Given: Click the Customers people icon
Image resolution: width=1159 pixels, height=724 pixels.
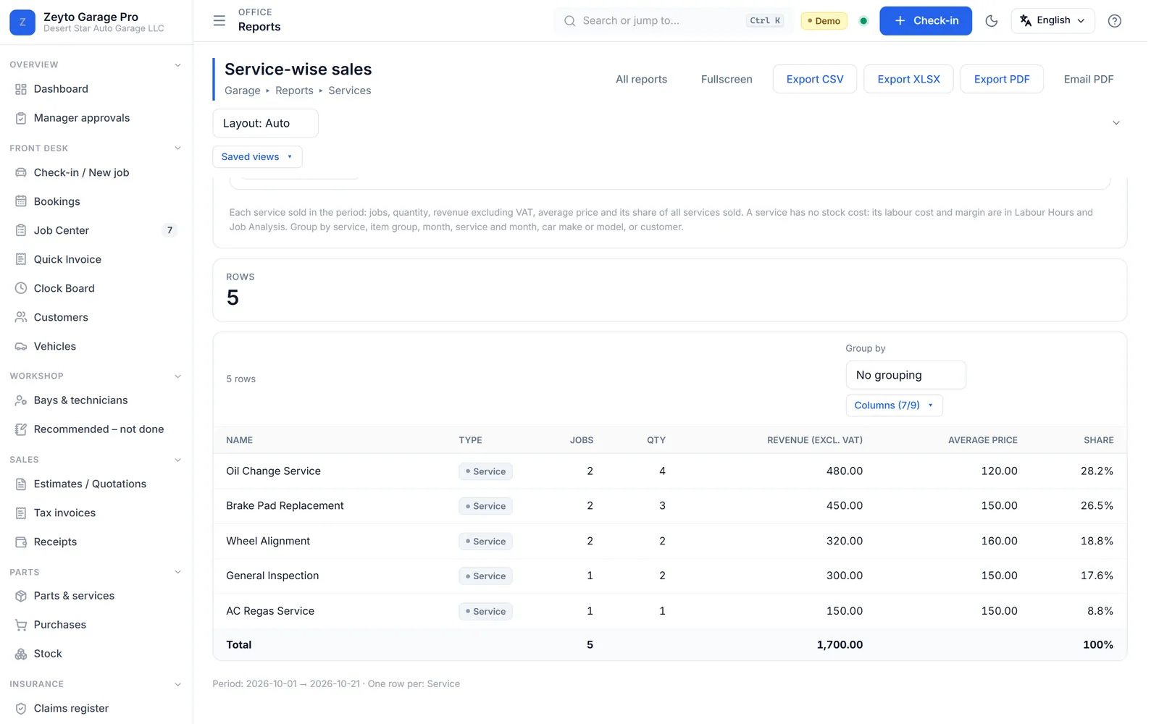Looking at the screenshot, I should coord(21,317).
